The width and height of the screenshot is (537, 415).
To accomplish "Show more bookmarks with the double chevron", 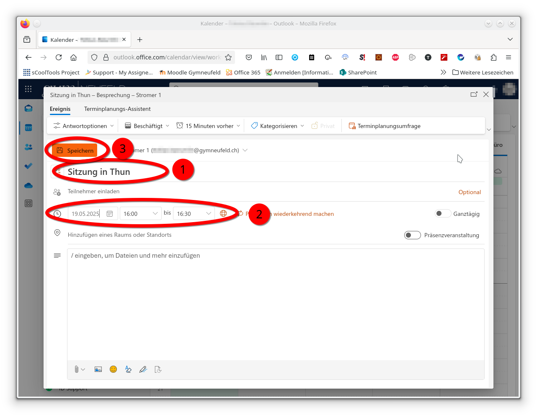I will (x=443, y=72).
